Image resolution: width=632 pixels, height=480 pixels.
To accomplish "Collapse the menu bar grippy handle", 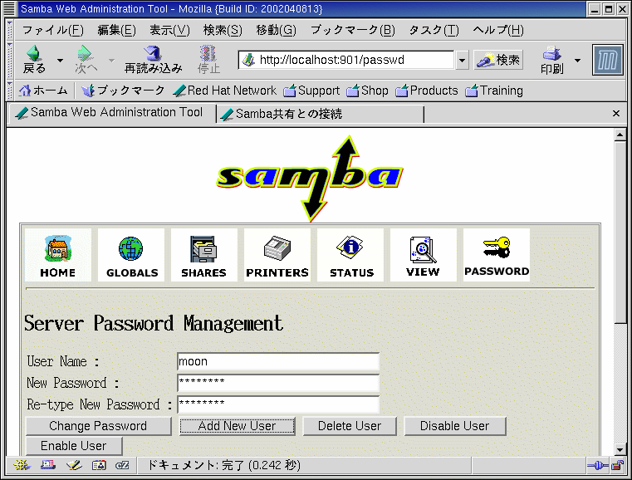I will pos(10,30).
